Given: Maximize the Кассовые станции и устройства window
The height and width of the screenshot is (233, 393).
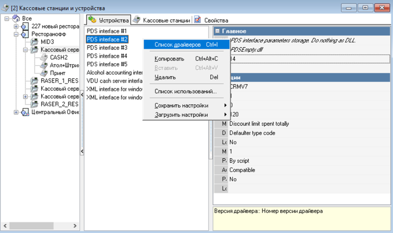Looking at the screenshot, I should (x=365, y=8).
